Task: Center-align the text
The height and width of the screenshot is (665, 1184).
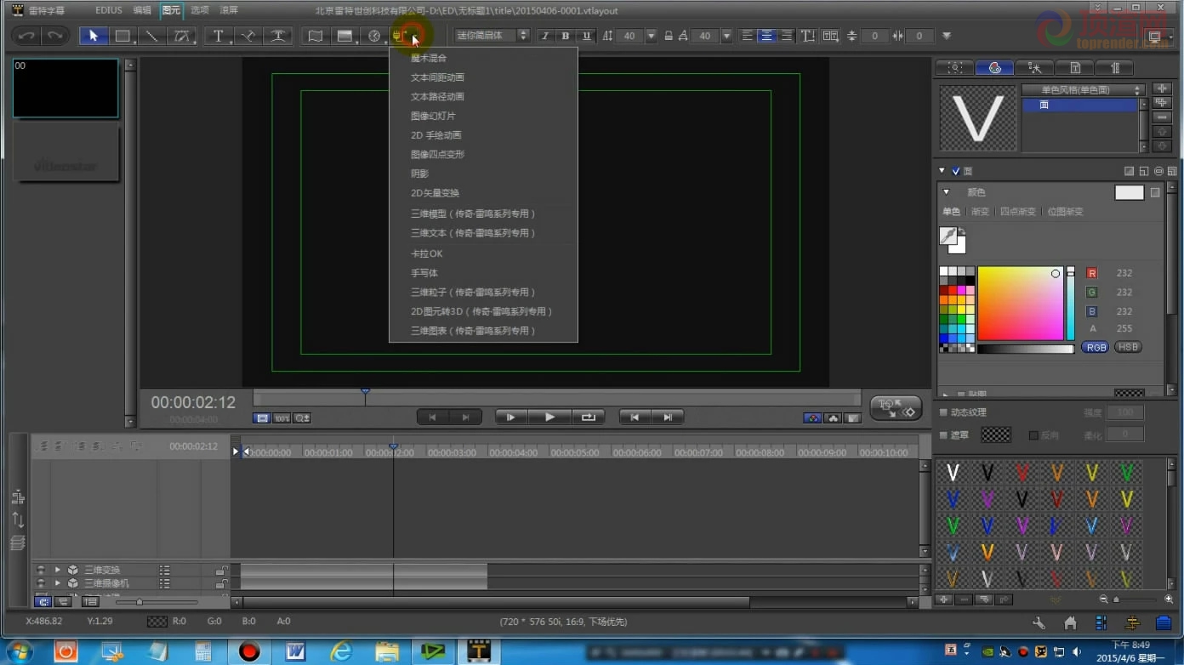Action: pos(767,36)
